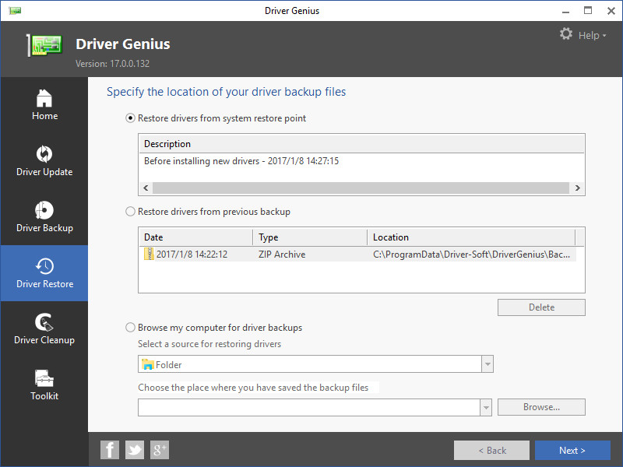Image resolution: width=623 pixels, height=467 pixels.
Task: Click the Delete button
Action: [541, 307]
